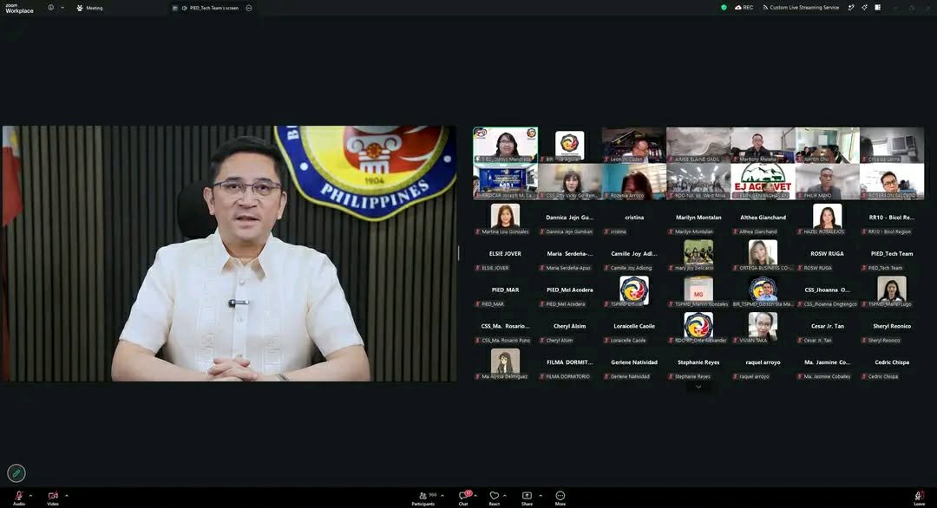The height and width of the screenshot is (508, 937).
Task: Select the Cedric Chispa tile
Action: [892, 364]
